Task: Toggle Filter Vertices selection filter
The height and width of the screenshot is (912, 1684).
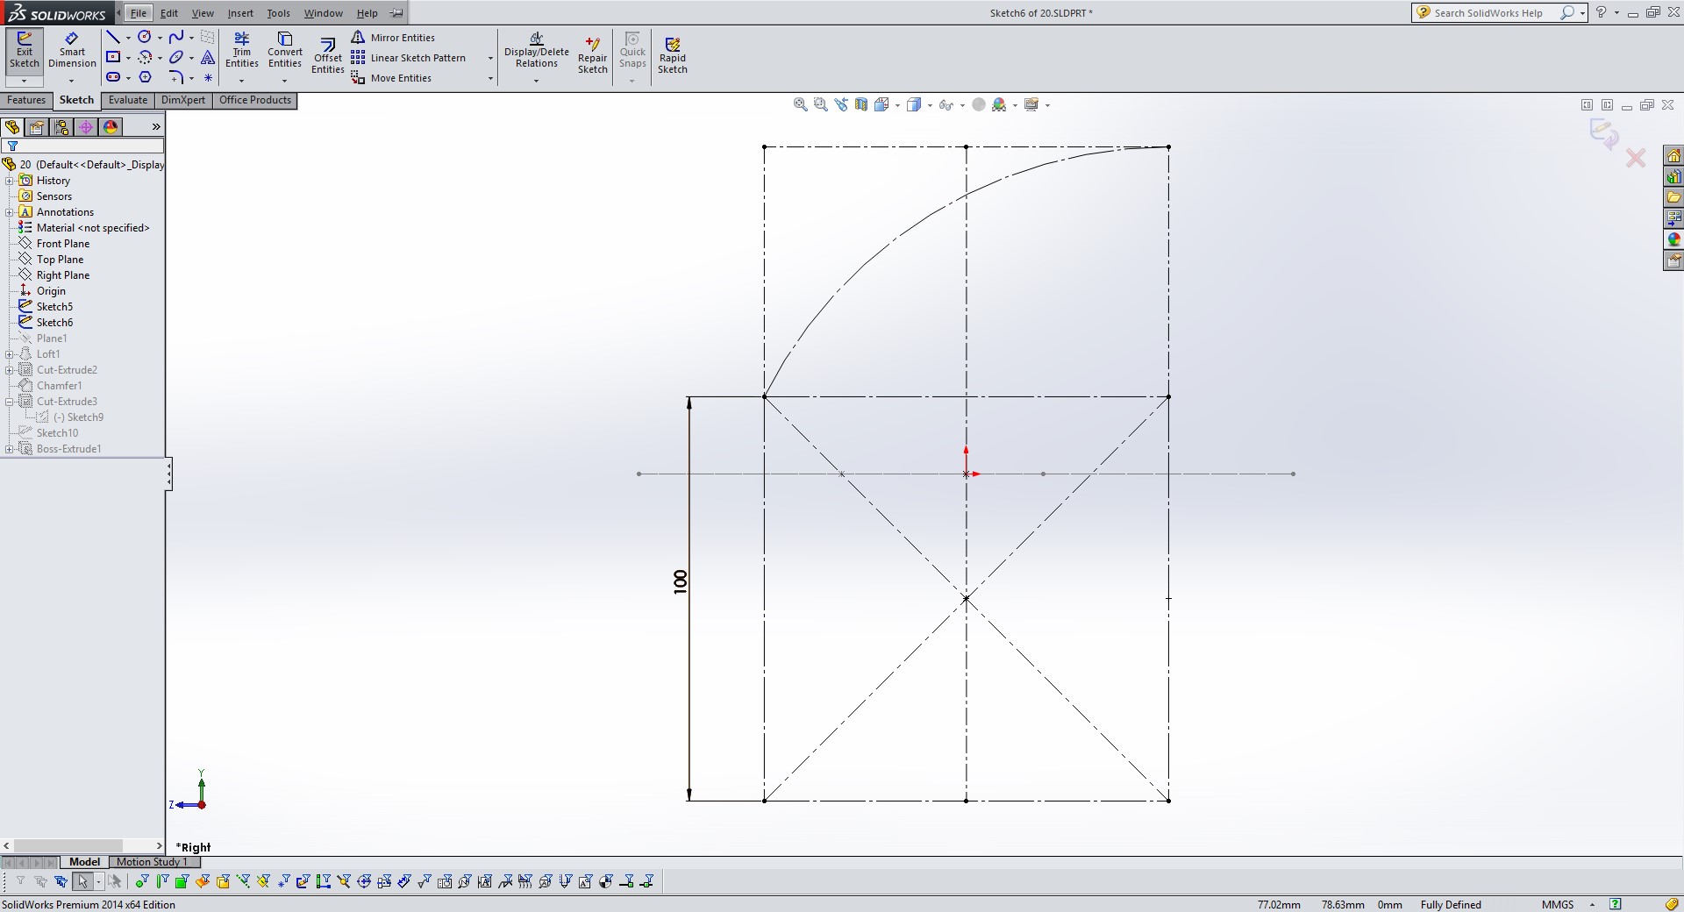Action: [x=141, y=881]
